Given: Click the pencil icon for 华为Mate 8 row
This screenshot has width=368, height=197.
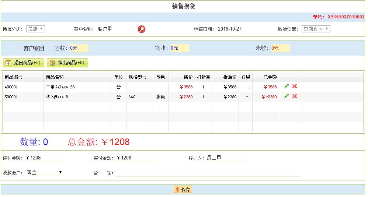Looking at the screenshot, I should point(287,96).
